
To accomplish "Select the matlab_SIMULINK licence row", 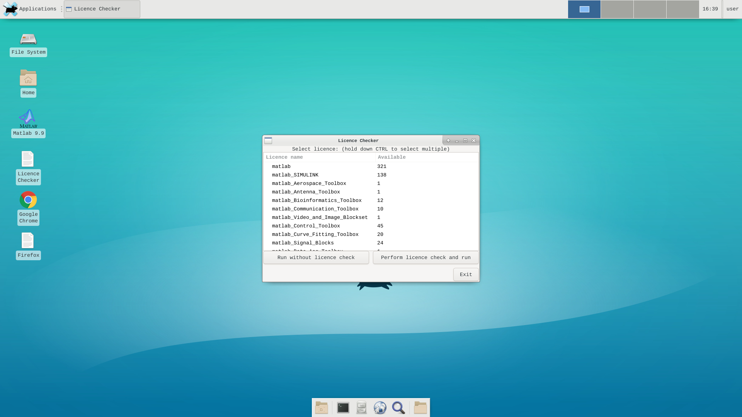I will (295, 175).
